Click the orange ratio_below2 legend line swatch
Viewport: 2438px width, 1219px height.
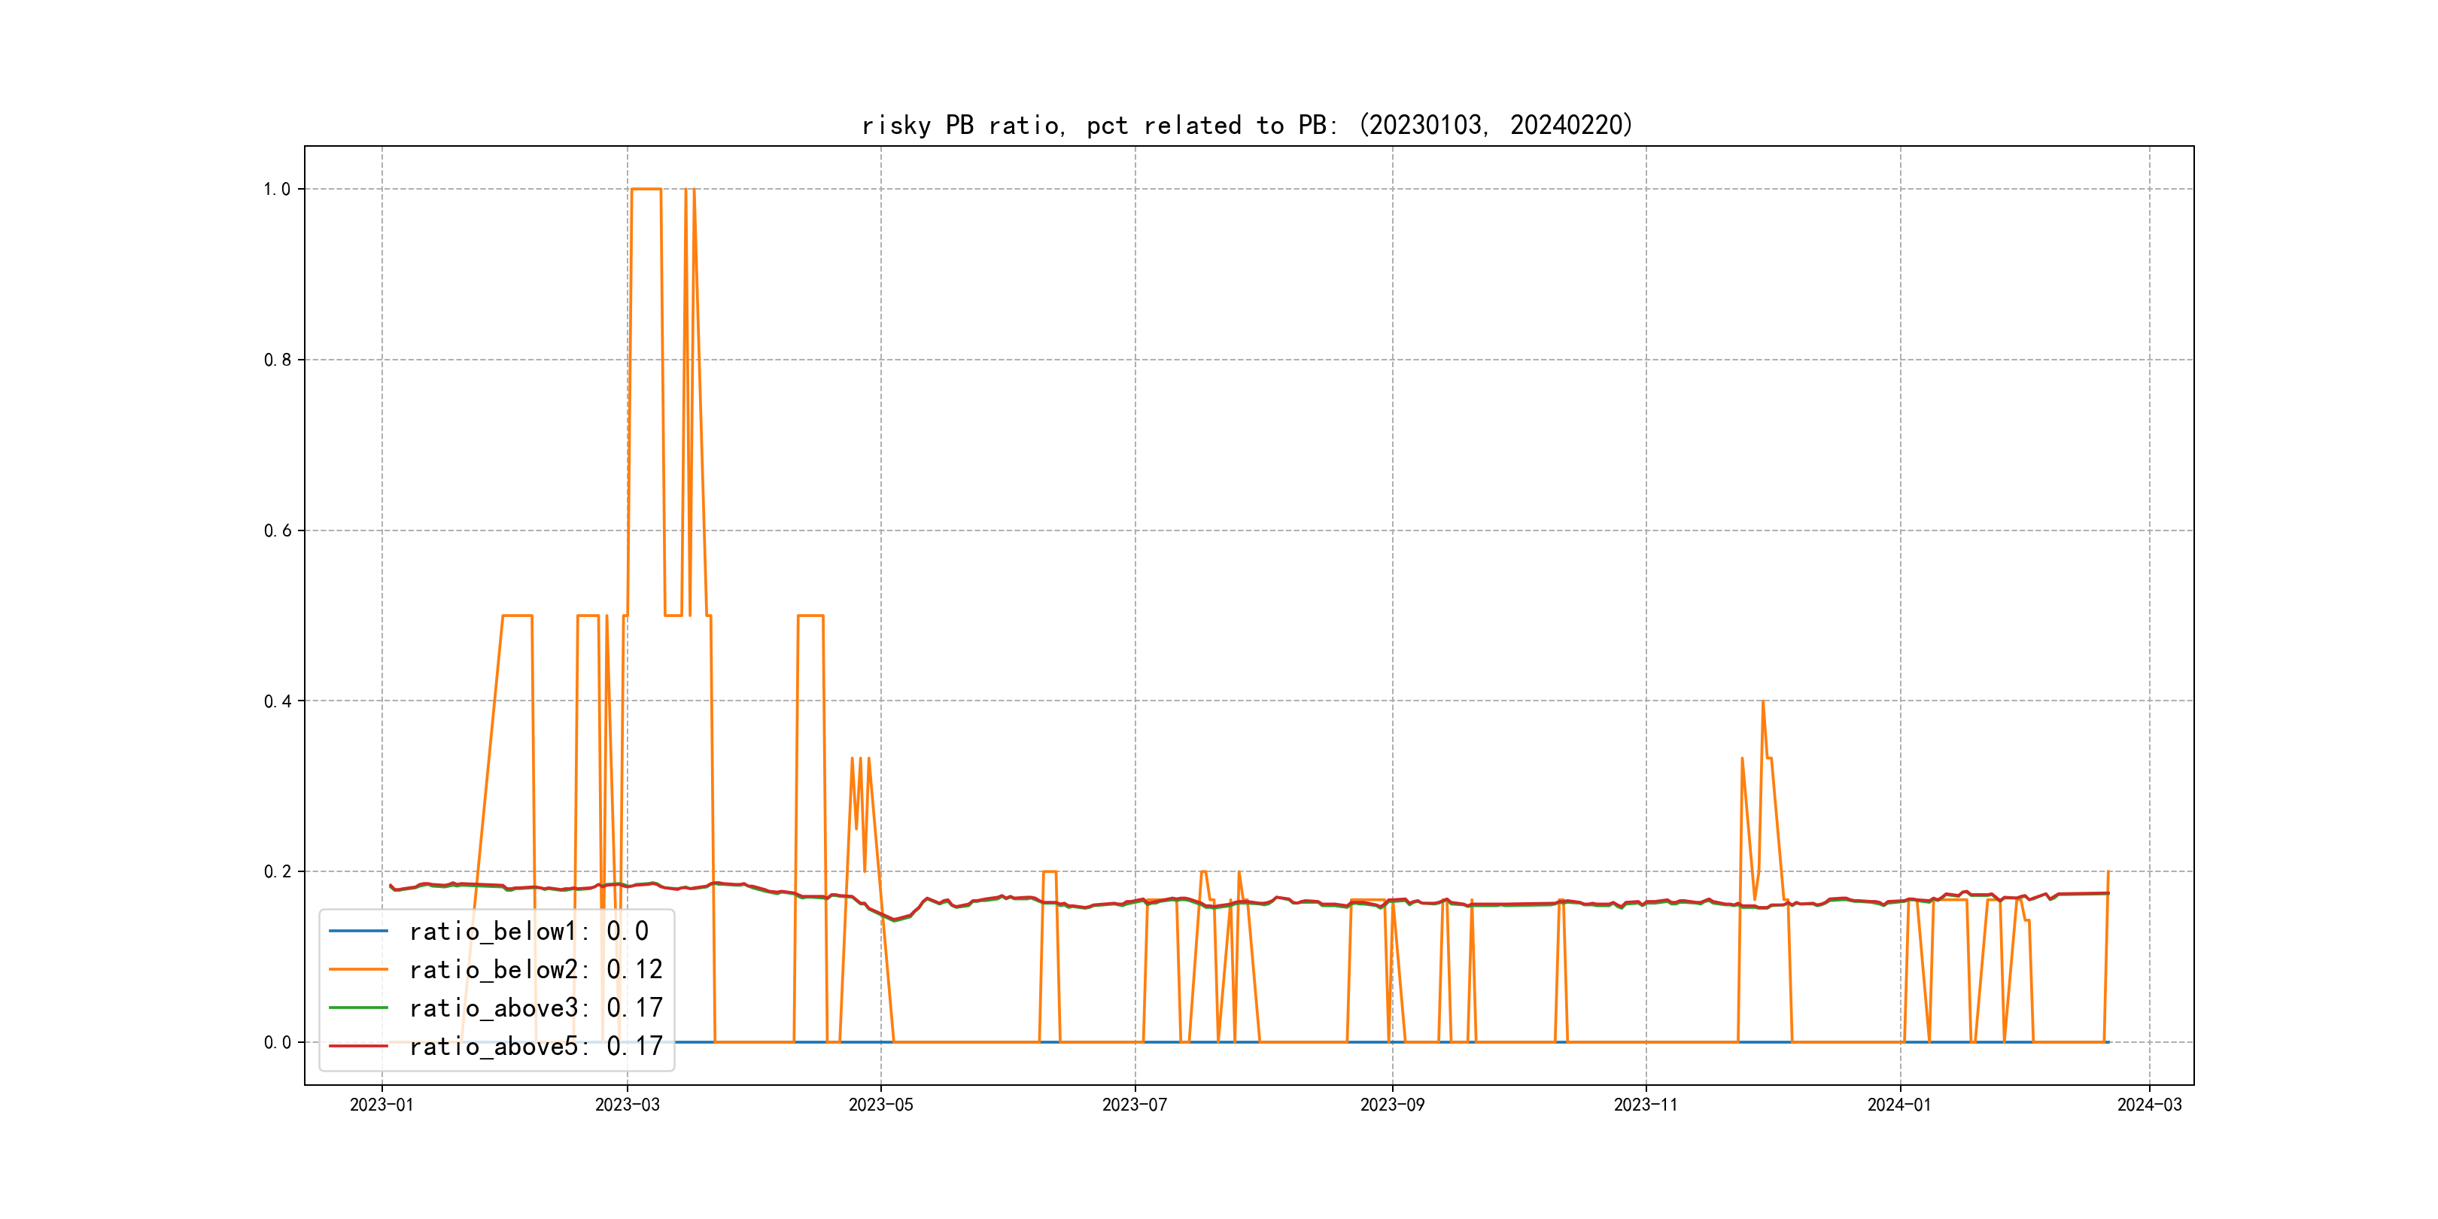click(357, 969)
